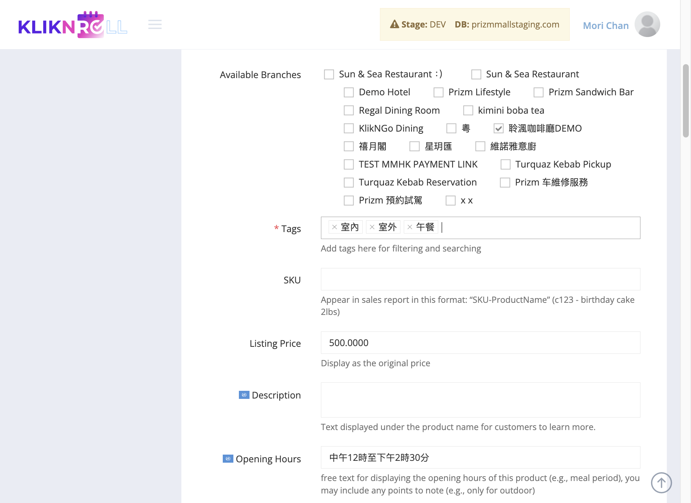Check TEST MMHK PAYMENT LINK branch
The image size is (691, 503).
click(349, 164)
